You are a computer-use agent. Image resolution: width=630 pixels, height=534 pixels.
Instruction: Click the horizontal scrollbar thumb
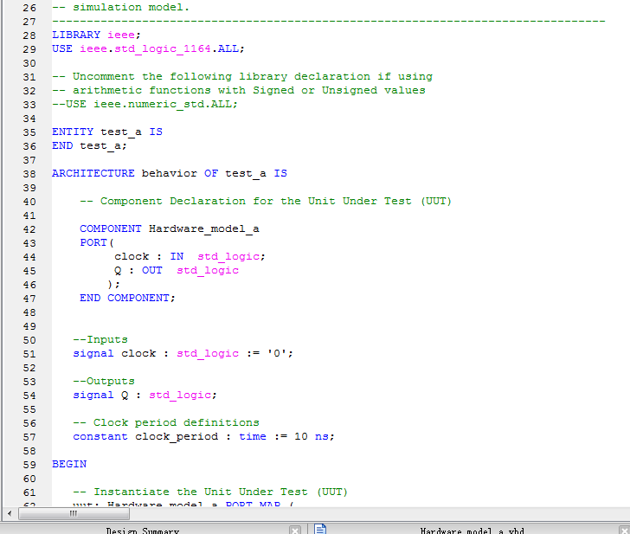click(74, 513)
